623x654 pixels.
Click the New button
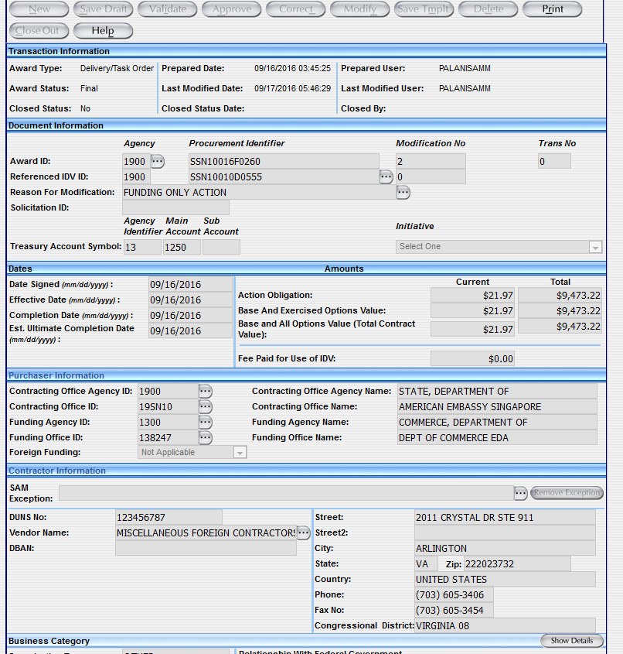39,9
